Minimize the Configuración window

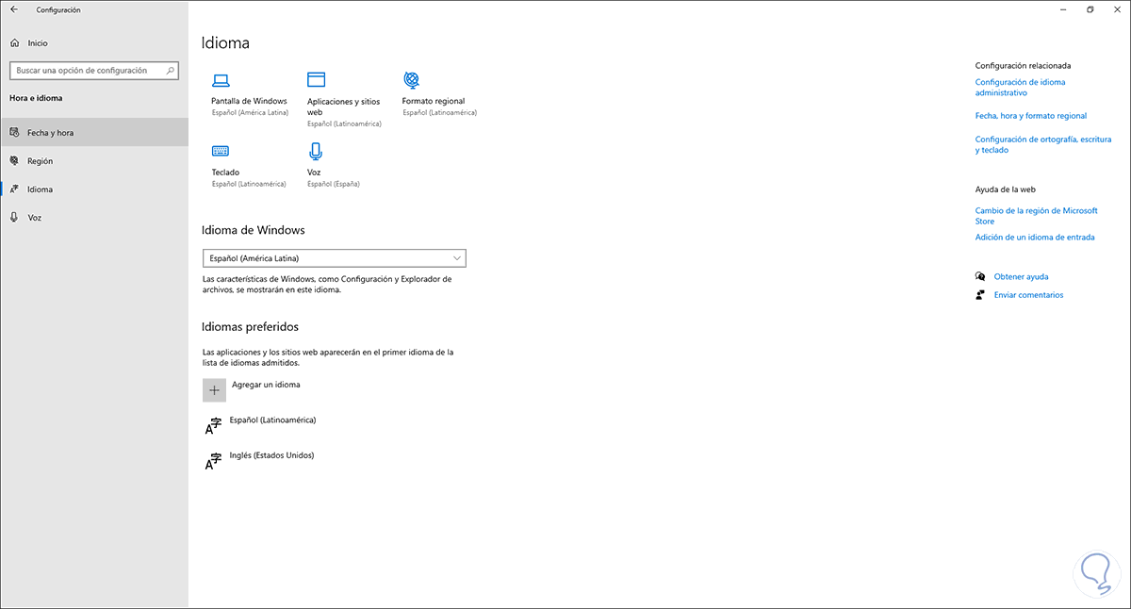[x=1062, y=9]
